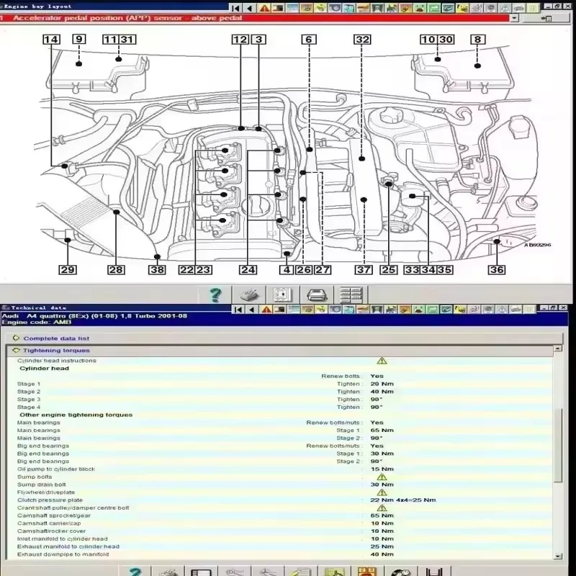
Task: Open Help via the question mark icon
Action: (214, 294)
